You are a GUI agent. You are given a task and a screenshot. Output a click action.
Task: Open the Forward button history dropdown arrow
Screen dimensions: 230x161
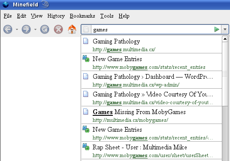pyautogui.click(x=35, y=29)
